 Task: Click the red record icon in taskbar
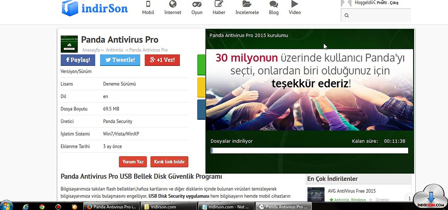pyautogui.click(x=58, y=207)
